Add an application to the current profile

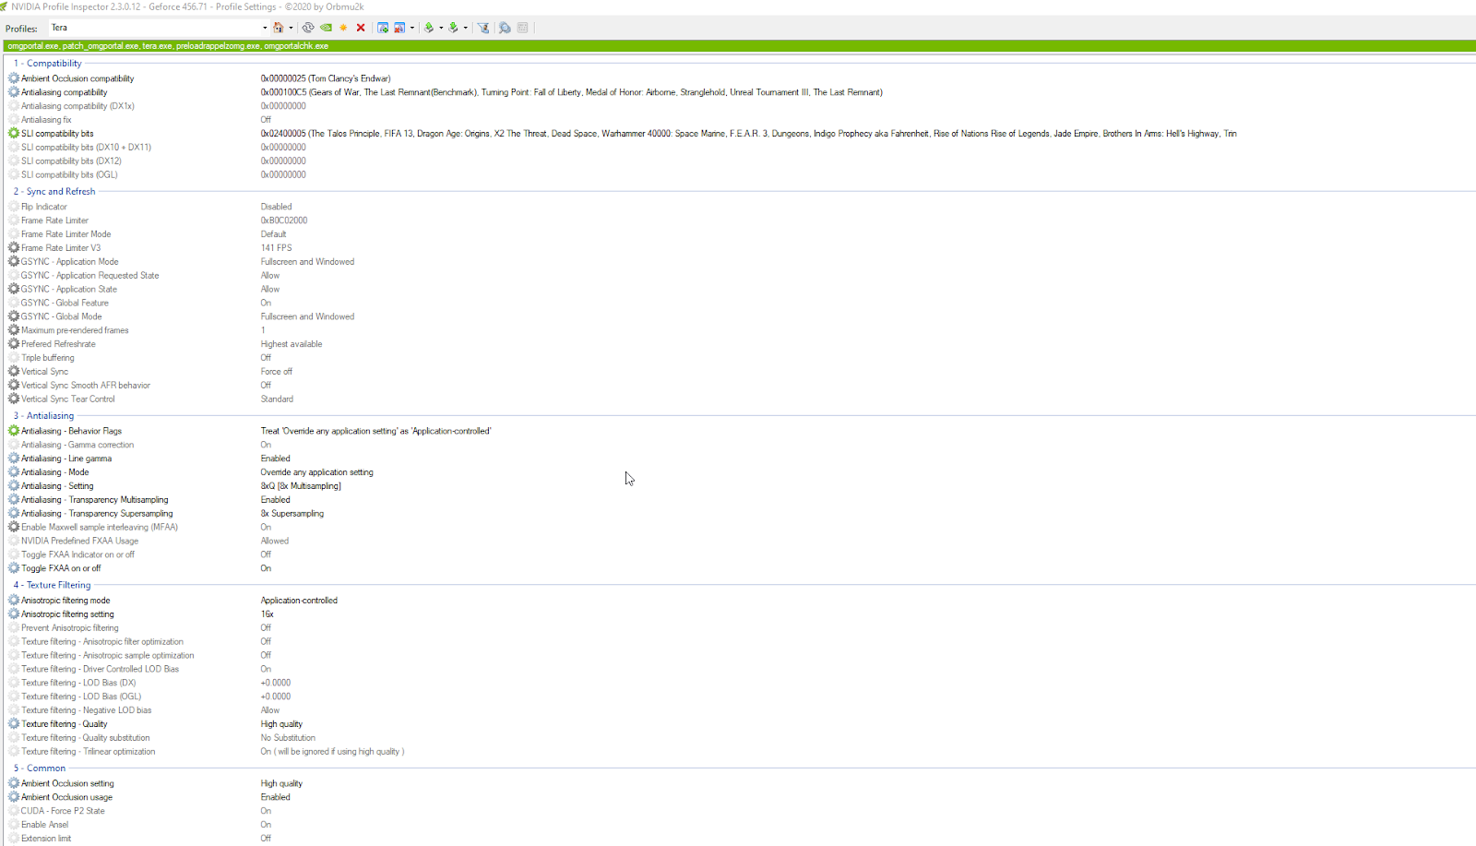coord(383,28)
